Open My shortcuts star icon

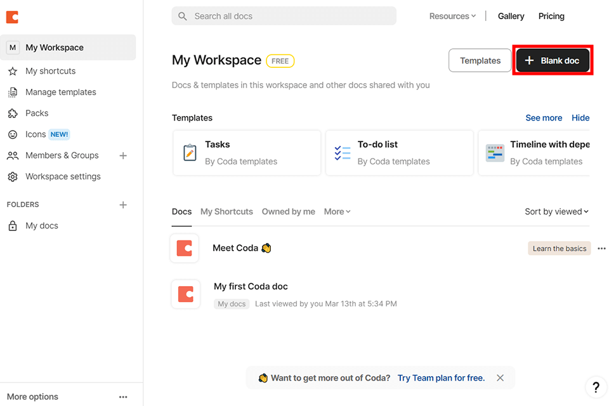[12, 71]
